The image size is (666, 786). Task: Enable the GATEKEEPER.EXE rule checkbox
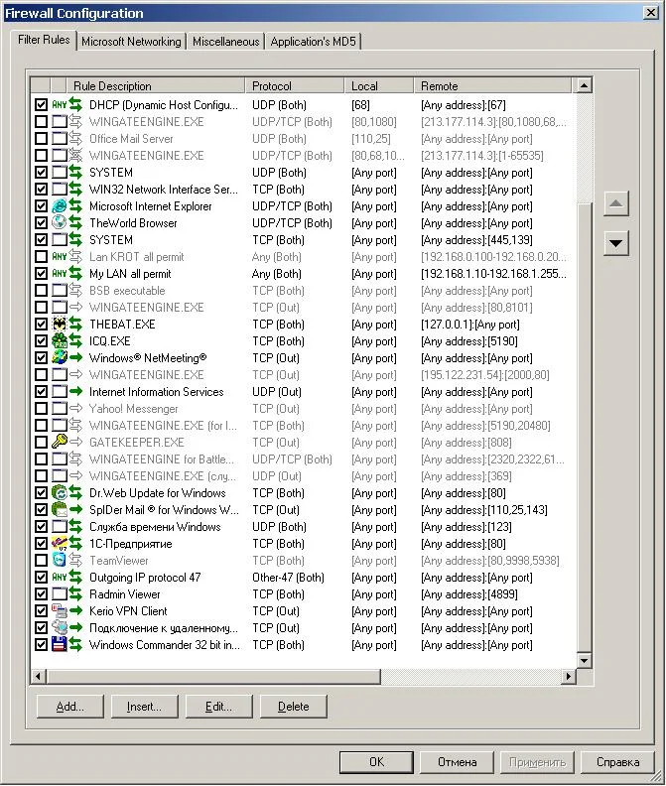pos(41,443)
